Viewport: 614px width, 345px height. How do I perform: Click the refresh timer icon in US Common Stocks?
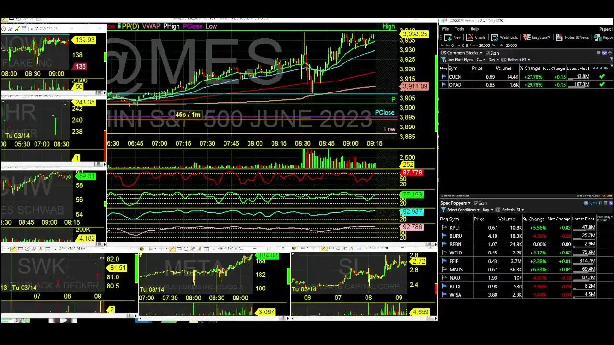[505, 60]
